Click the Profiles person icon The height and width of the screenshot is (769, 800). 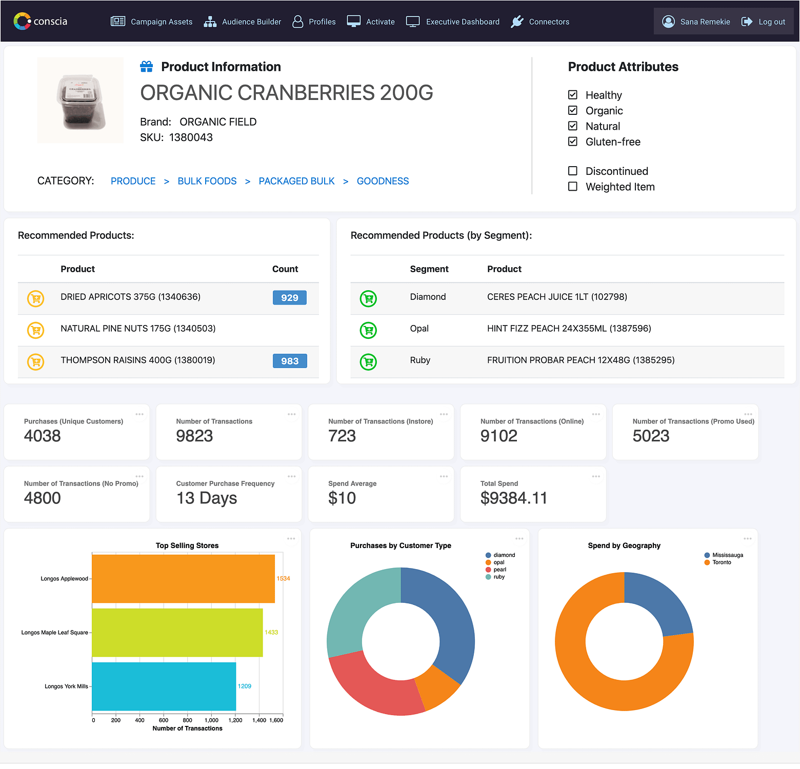click(x=297, y=22)
